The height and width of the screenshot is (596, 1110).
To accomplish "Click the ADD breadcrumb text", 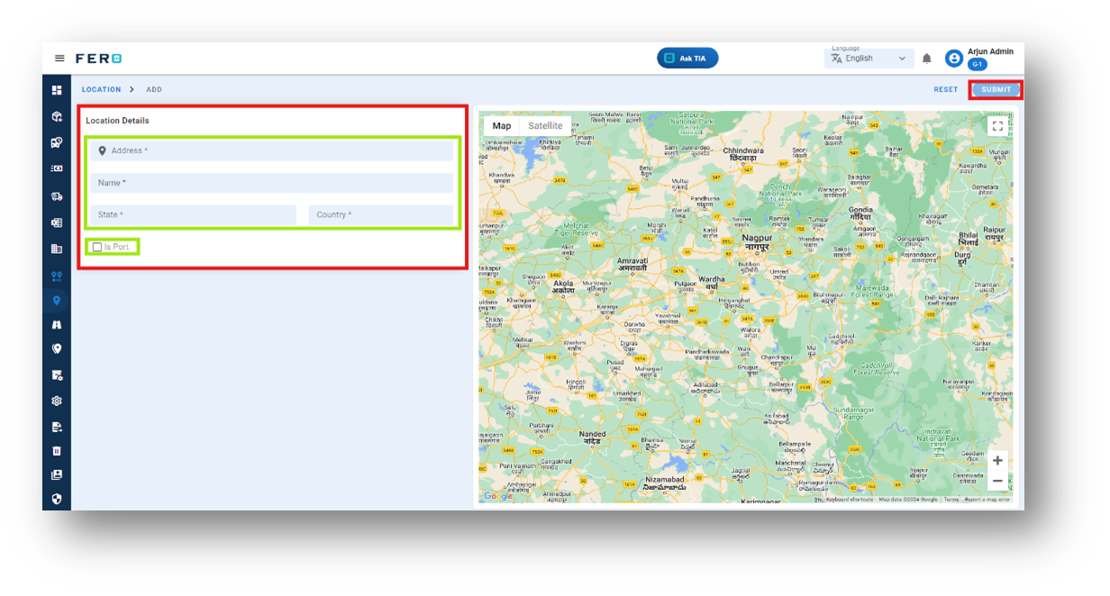I will click(154, 90).
